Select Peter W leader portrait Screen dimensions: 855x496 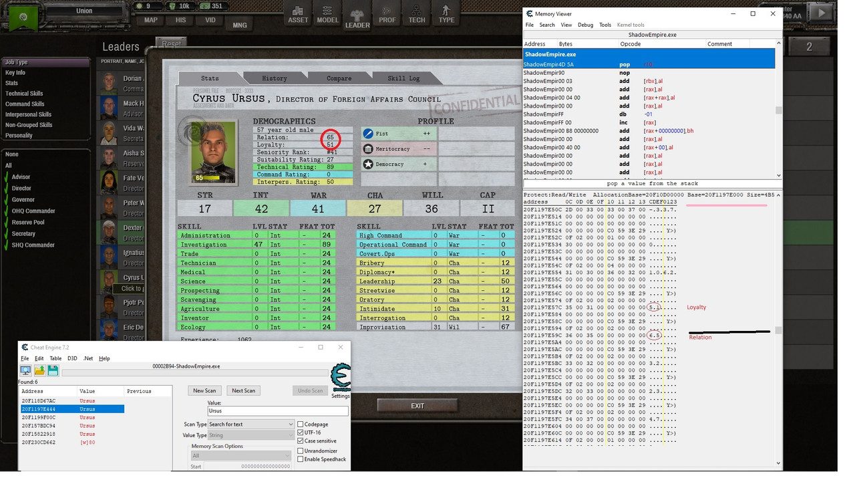(x=110, y=207)
